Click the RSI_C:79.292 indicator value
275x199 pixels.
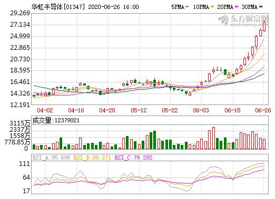133,158
